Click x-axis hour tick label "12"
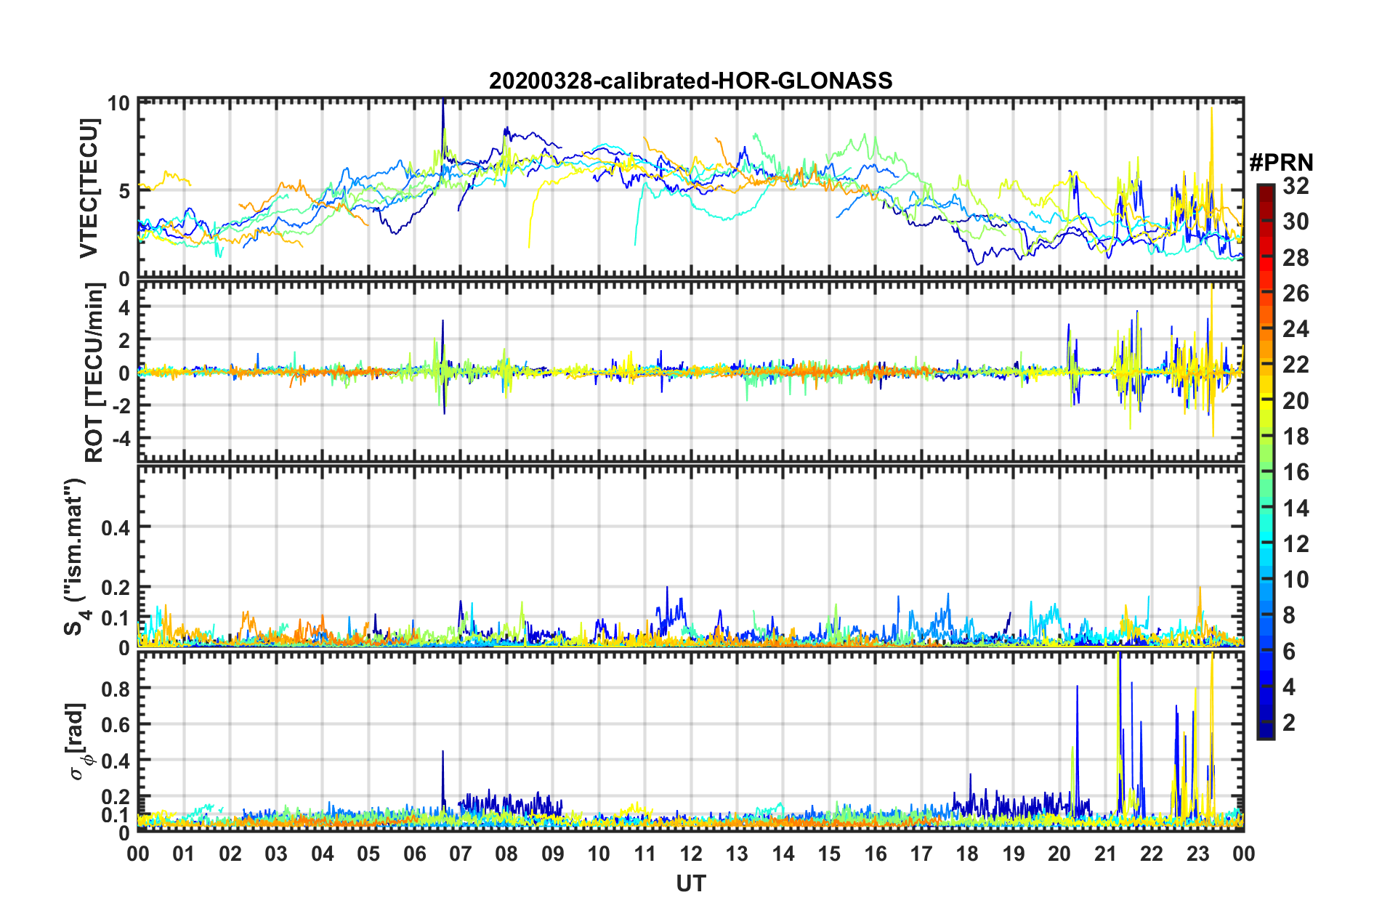Viewport: 1382px width, 924px height. click(691, 854)
